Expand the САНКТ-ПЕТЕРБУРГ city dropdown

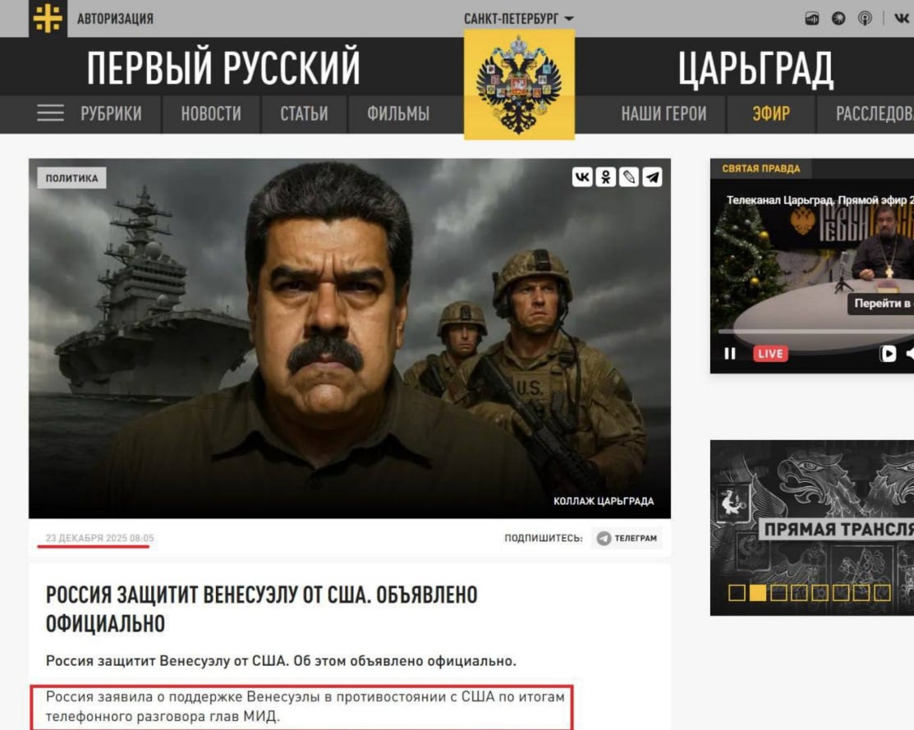click(518, 19)
